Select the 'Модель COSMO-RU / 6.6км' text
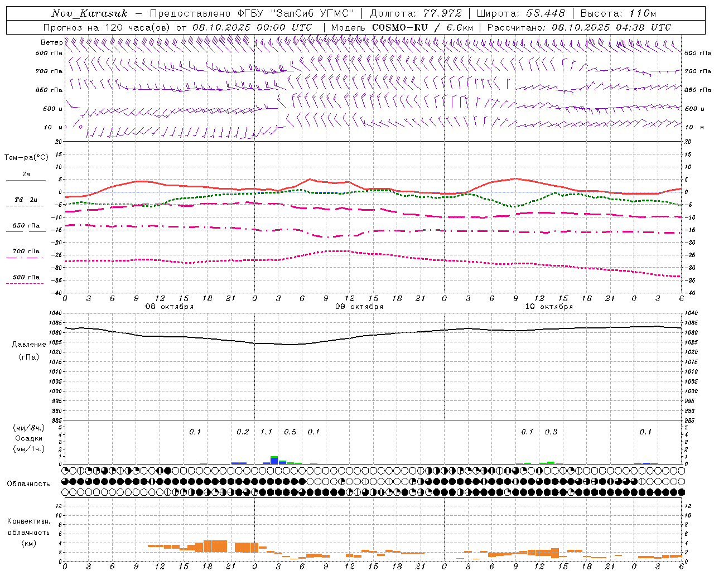This screenshot has width=714, height=571. tap(402, 27)
